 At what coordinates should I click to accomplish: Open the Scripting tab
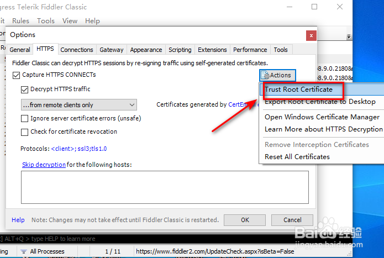(x=180, y=50)
